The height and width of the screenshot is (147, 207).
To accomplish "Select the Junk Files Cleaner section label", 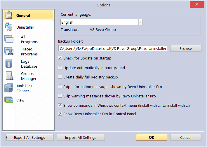I will pyautogui.click(x=24, y=88).
